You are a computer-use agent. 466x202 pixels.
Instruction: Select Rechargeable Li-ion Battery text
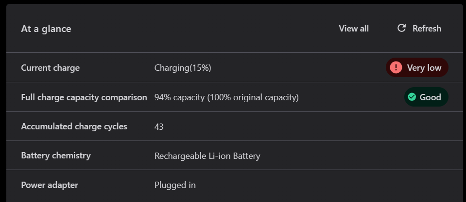[207, 156]
